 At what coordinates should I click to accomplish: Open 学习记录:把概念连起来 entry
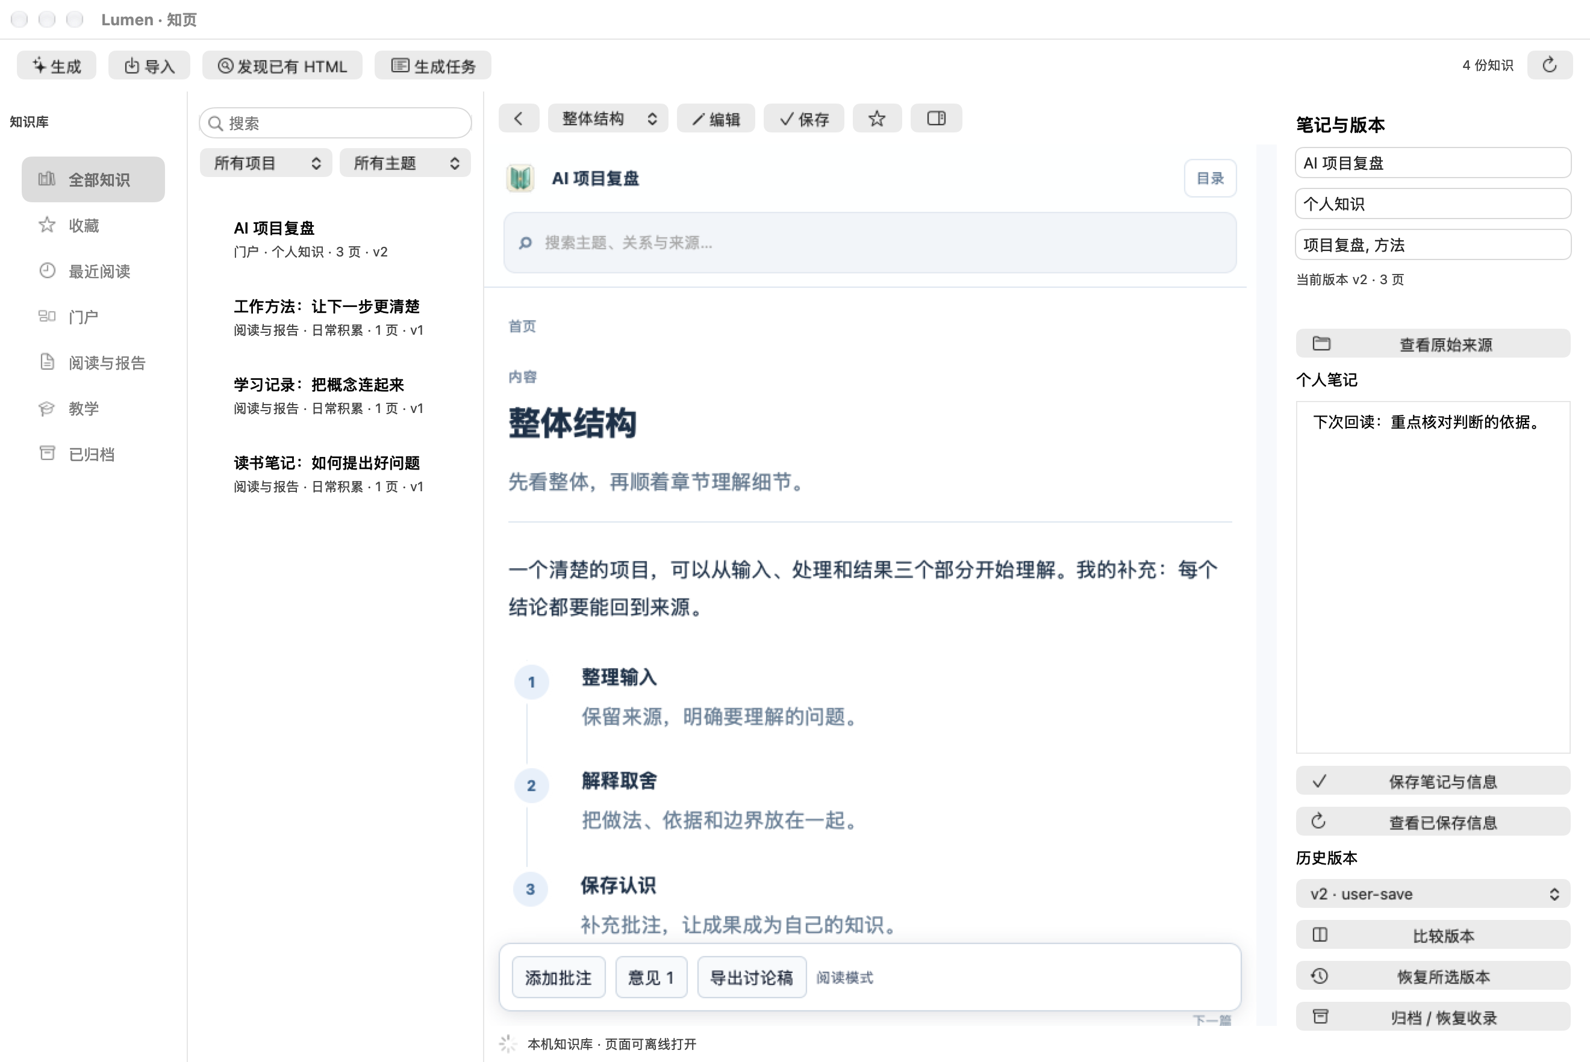pos(335,396)
